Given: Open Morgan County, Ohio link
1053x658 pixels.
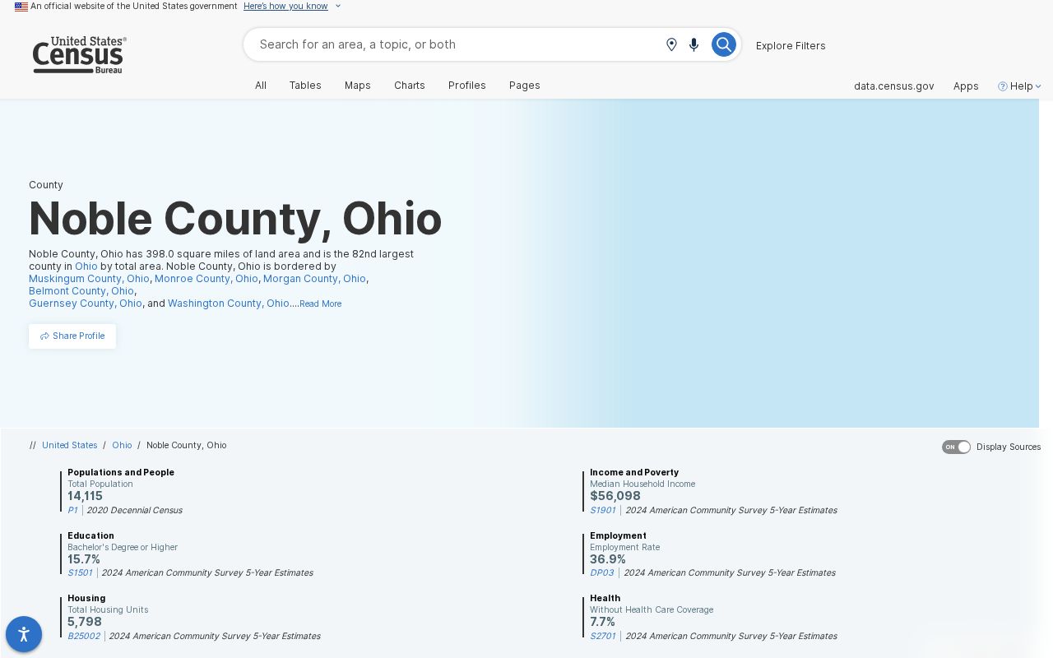Looking at the screenshot, I should 314,279.
